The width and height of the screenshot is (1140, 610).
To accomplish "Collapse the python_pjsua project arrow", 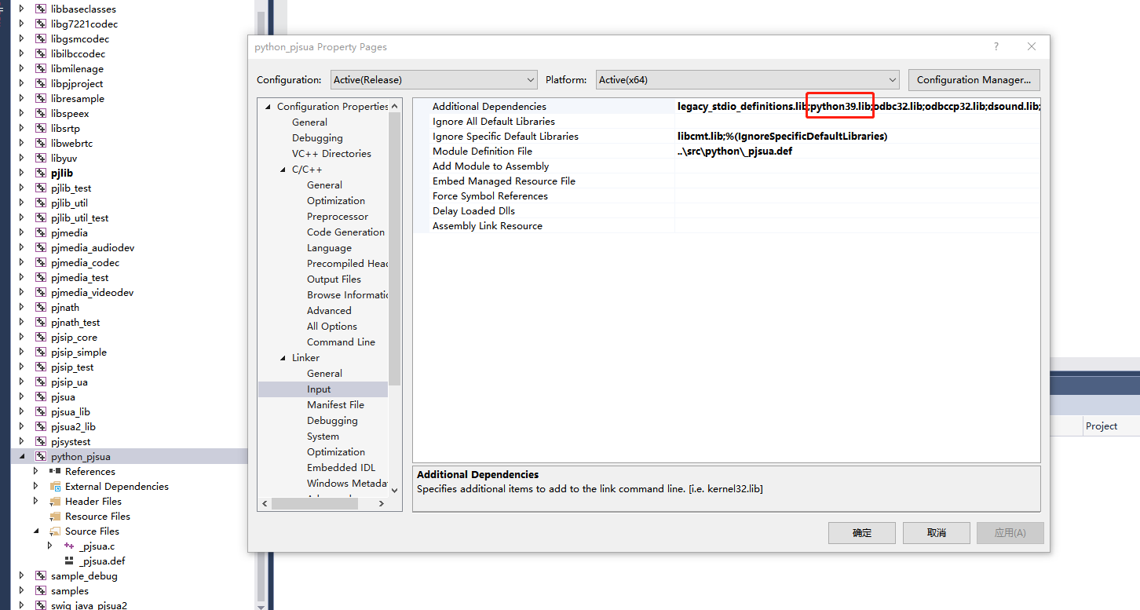I will [x=21, y=457].
